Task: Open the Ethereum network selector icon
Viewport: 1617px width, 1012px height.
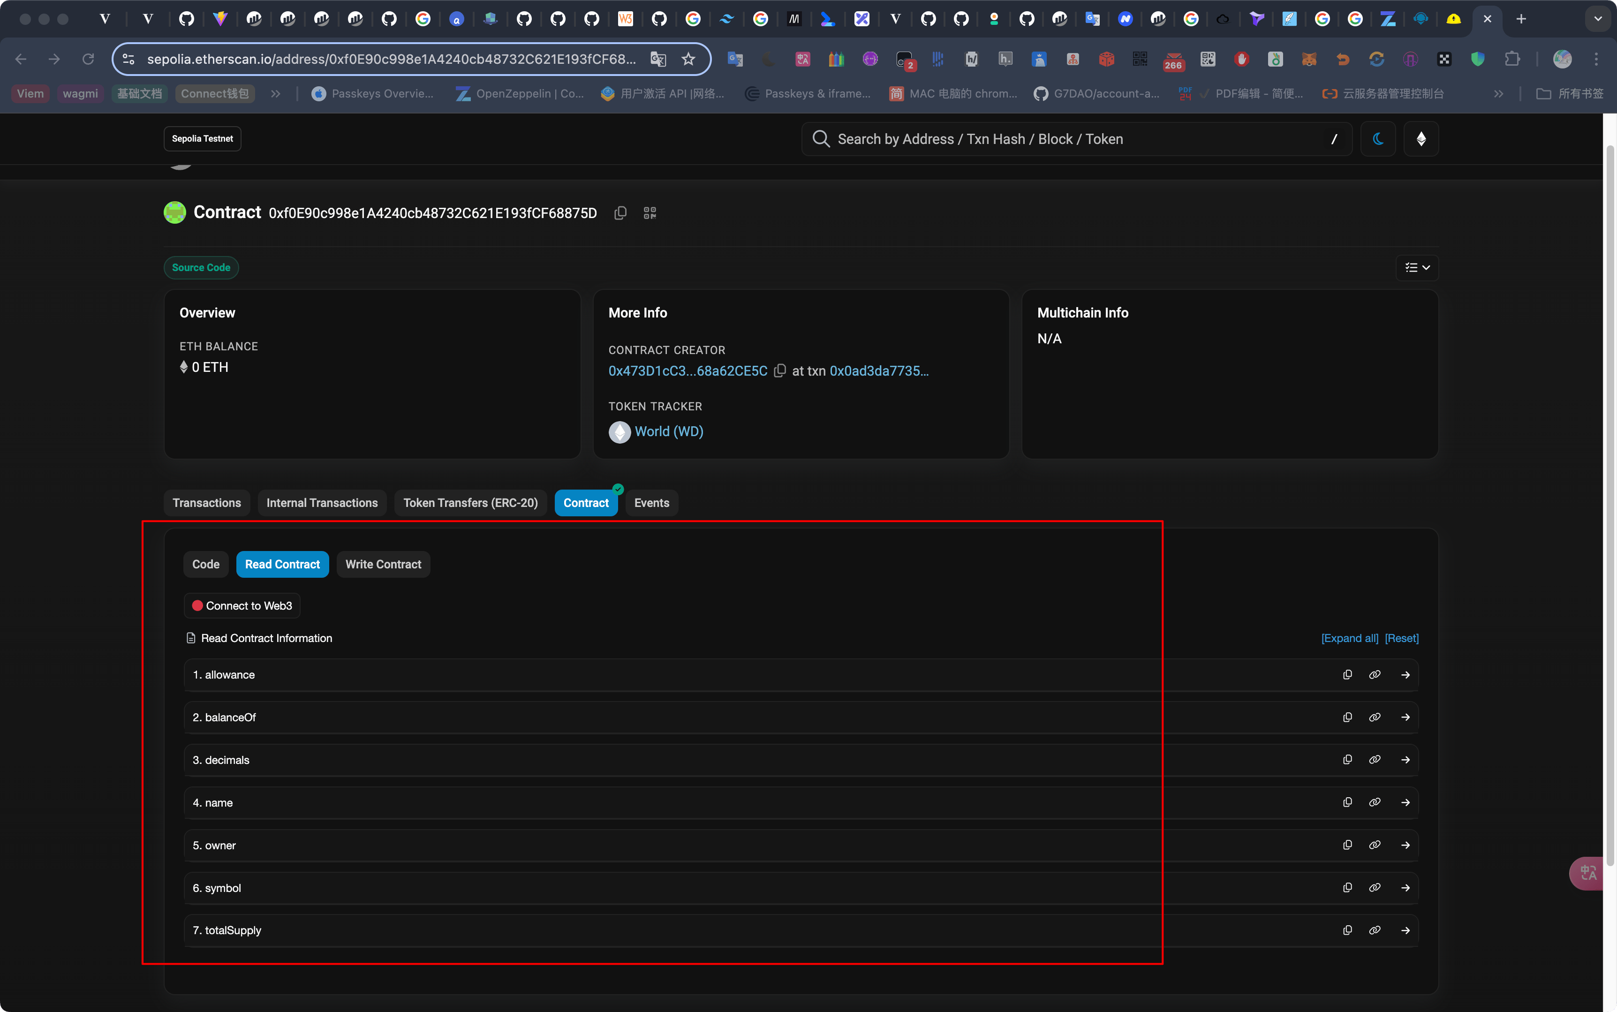Action: click(1421, 138)
